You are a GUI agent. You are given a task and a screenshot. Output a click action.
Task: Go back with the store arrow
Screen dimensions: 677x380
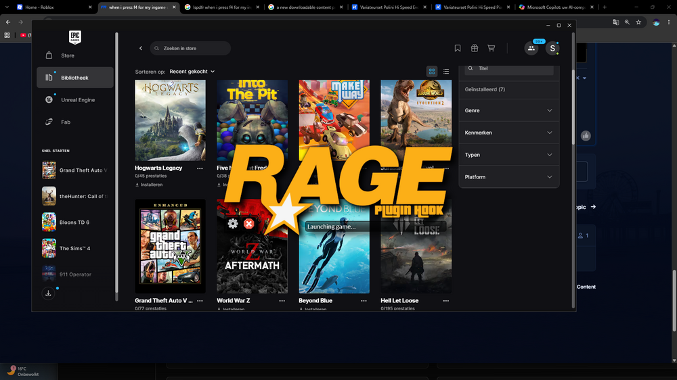tap(141, 48)
